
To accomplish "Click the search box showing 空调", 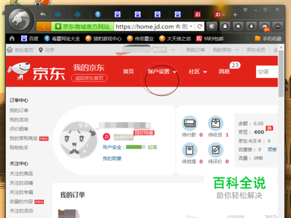I will 267,72.
